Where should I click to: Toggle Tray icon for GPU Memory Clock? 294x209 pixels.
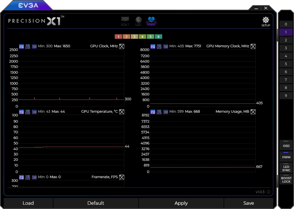(x=166, y=46)
